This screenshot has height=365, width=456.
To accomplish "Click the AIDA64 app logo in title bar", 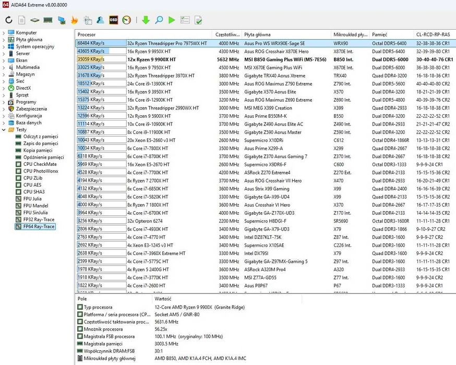I will point(6,5).
